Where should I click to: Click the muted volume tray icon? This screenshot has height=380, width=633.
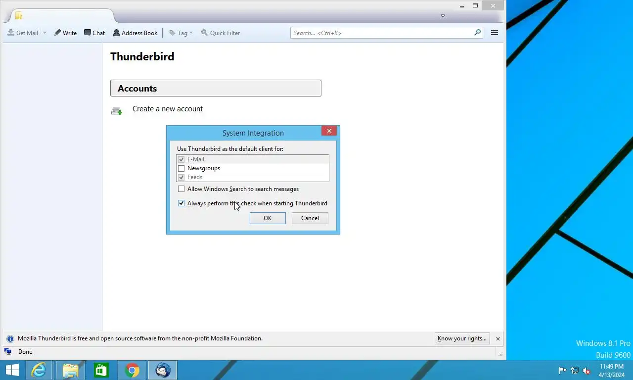[587, 371]
